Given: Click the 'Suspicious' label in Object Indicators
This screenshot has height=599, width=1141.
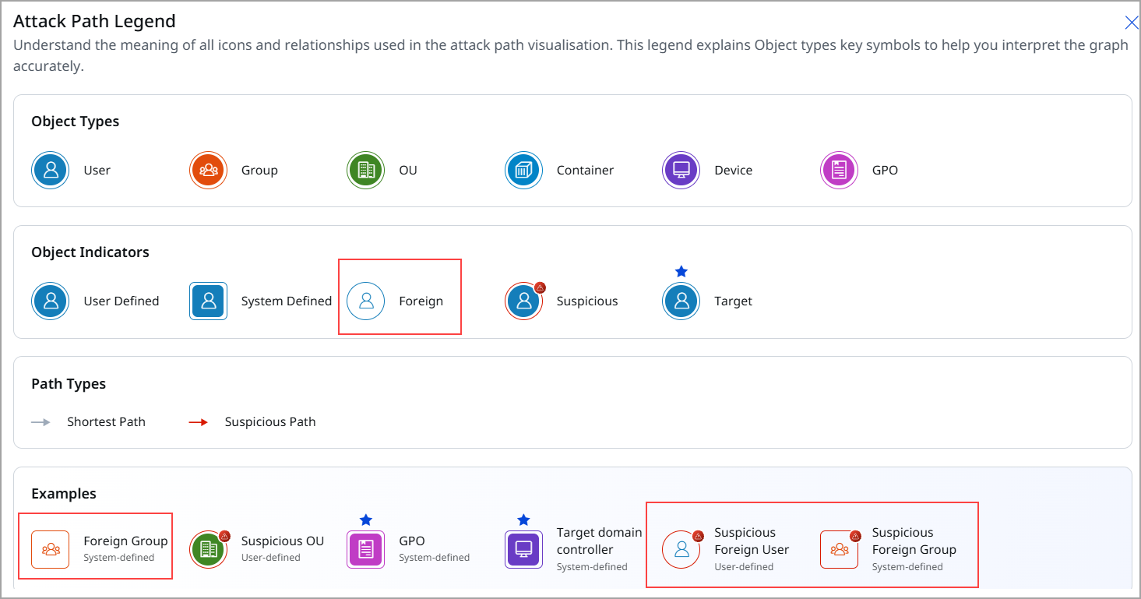Looking at the screenshot, I should pos(587,301).
